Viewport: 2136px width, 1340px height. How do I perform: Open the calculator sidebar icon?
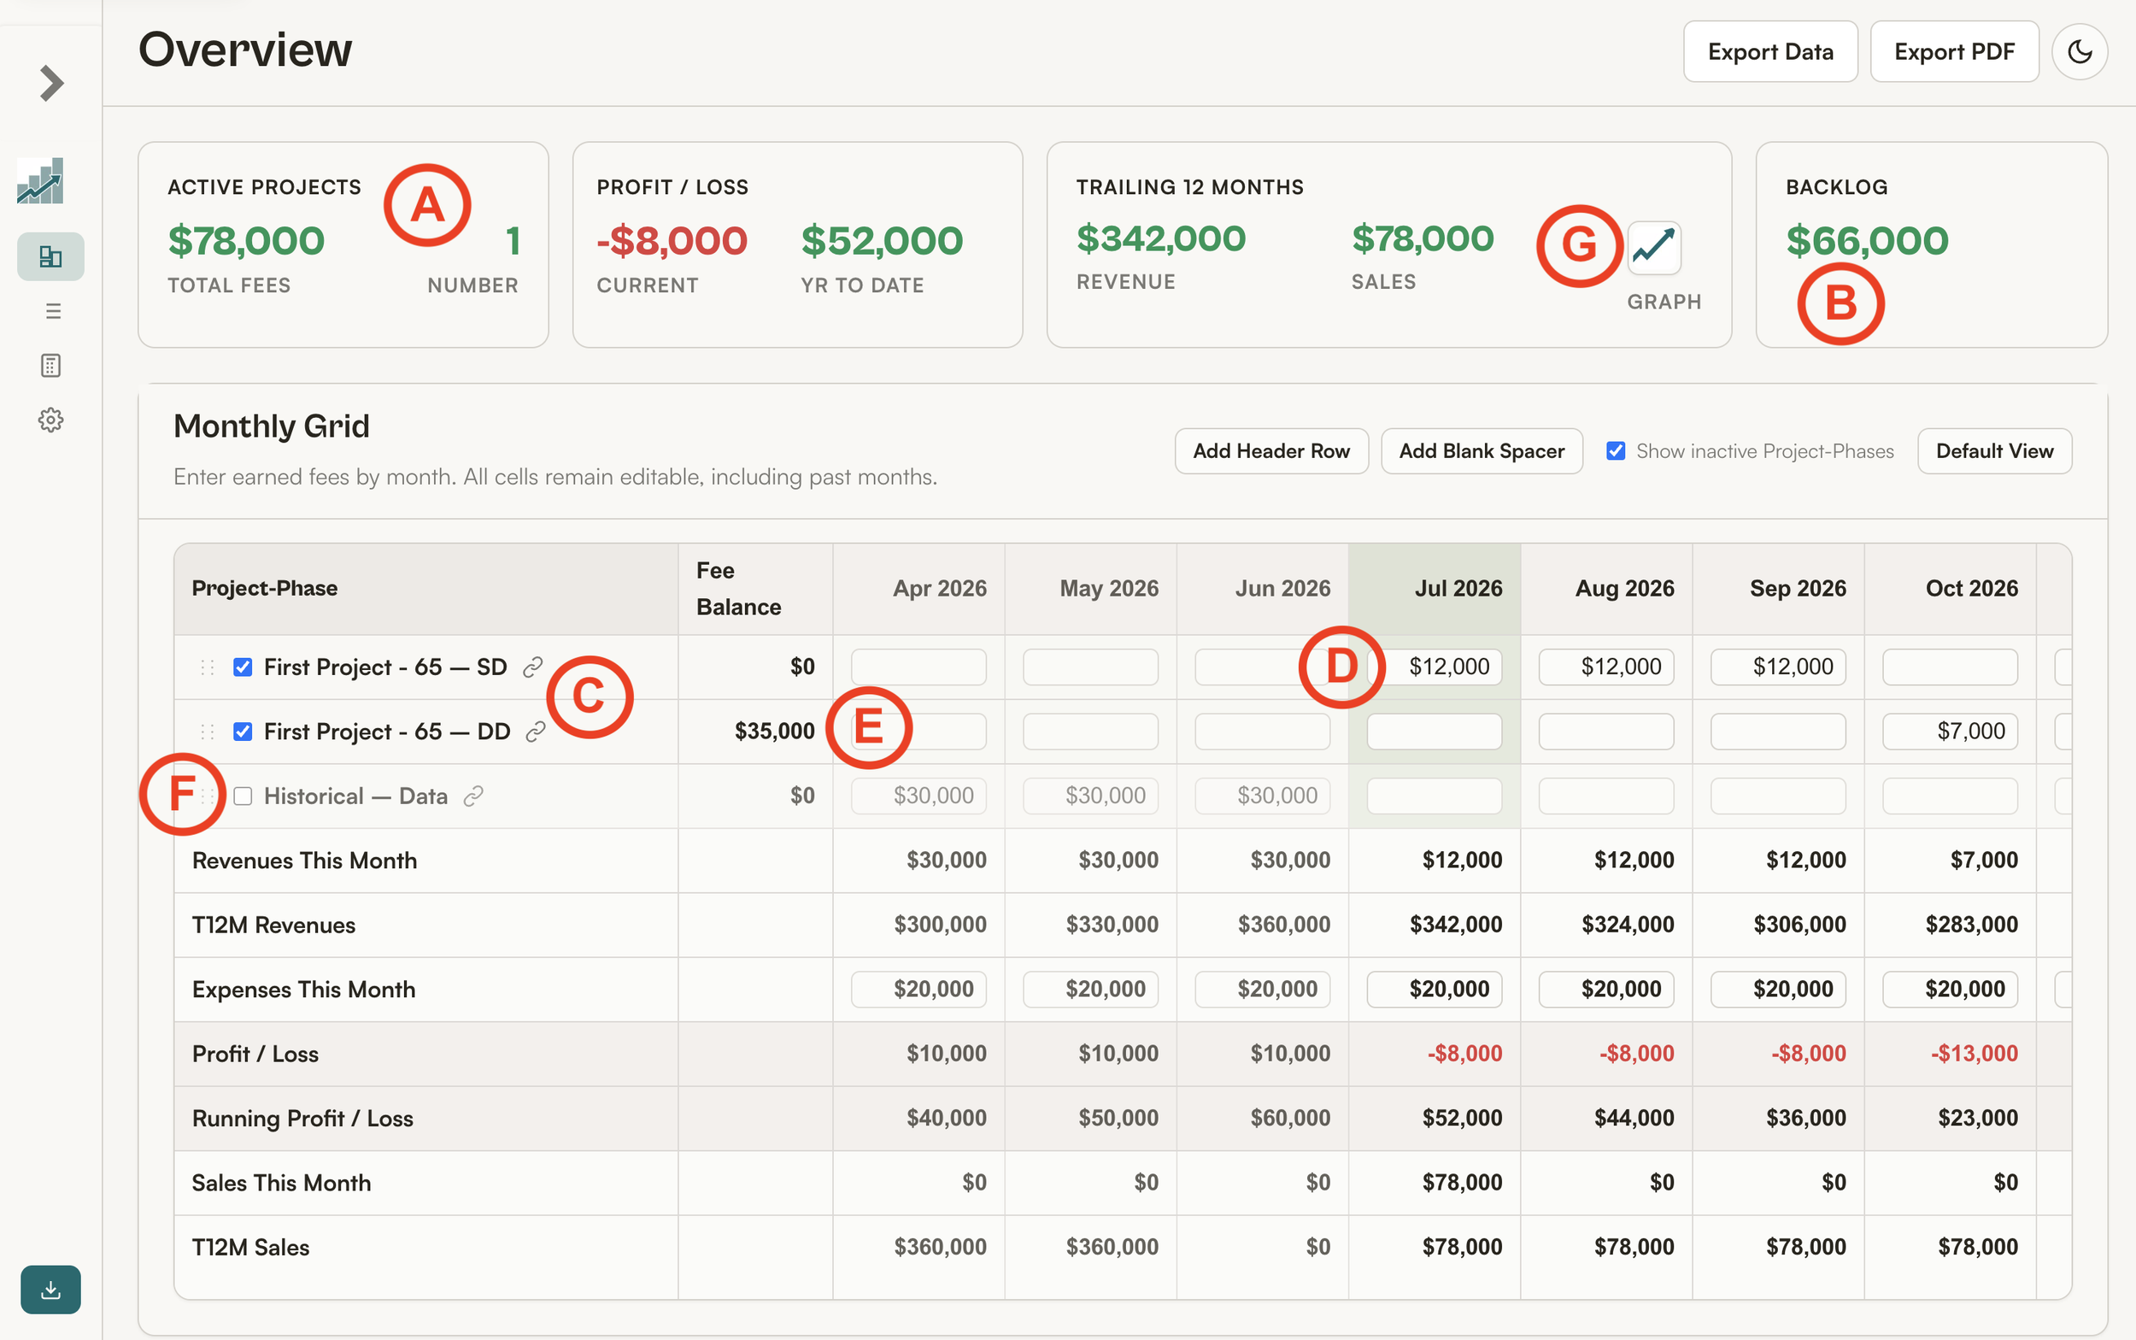click(x=50, y=365)
